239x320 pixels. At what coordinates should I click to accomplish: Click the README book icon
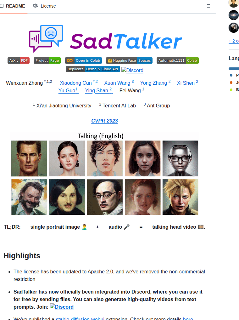click(x=2, y=6)
